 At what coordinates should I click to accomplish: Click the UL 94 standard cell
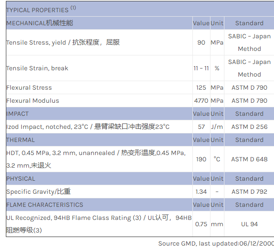249,224
